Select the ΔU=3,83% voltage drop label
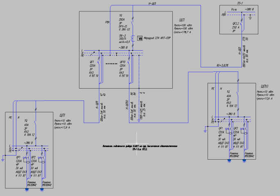This screenshot has width=280, height=196. click(x=222, y=65)
